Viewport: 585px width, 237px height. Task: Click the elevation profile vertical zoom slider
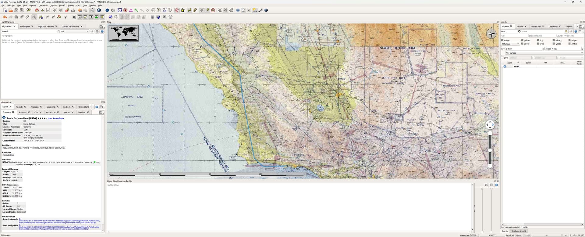pyautogui.click(x=482, y=210)
